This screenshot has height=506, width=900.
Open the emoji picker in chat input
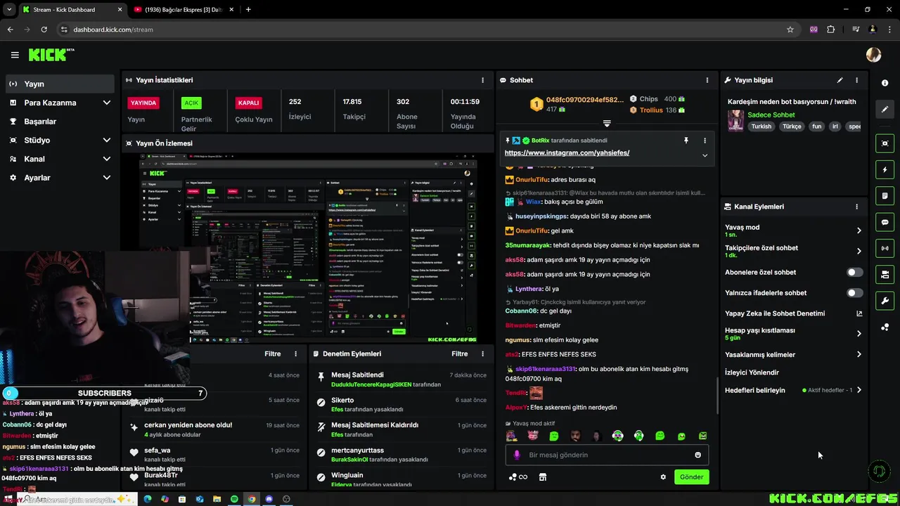click(697, 455)
